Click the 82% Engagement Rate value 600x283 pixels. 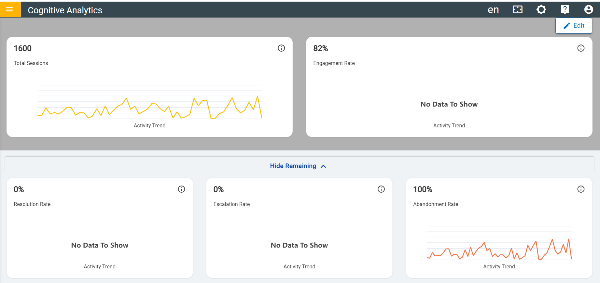(320, 48)
